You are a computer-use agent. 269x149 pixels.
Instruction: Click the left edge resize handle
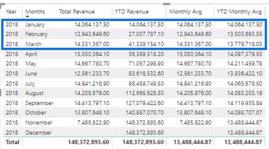coord(1,93)
